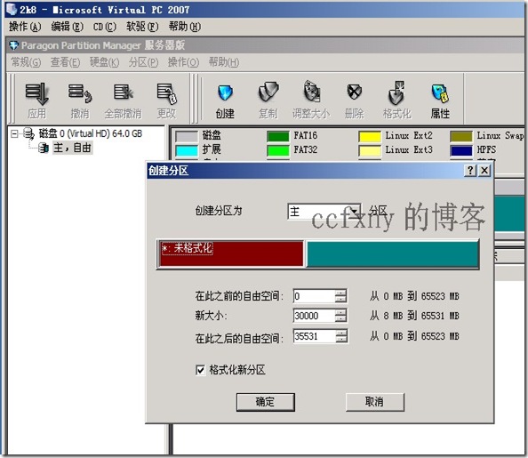
Task: Click the Delete (删除) partition icon
Action: pyautogui.click(x=355, y=92)
